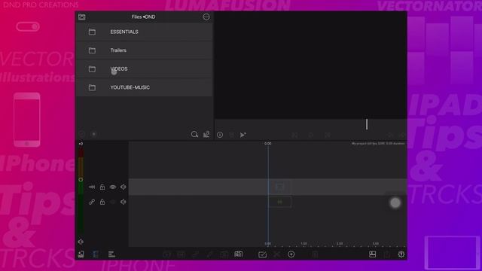Screen dimensions: 482x271
Task: Mute the main video track speaker
Action: [x=124, y=187]
